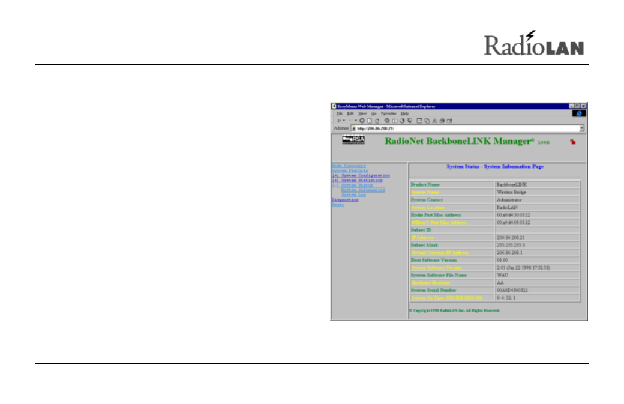This screenshot has width=624, height=404.
Task: Click the Refresh page toolbar icon
Action: point(370,121)
